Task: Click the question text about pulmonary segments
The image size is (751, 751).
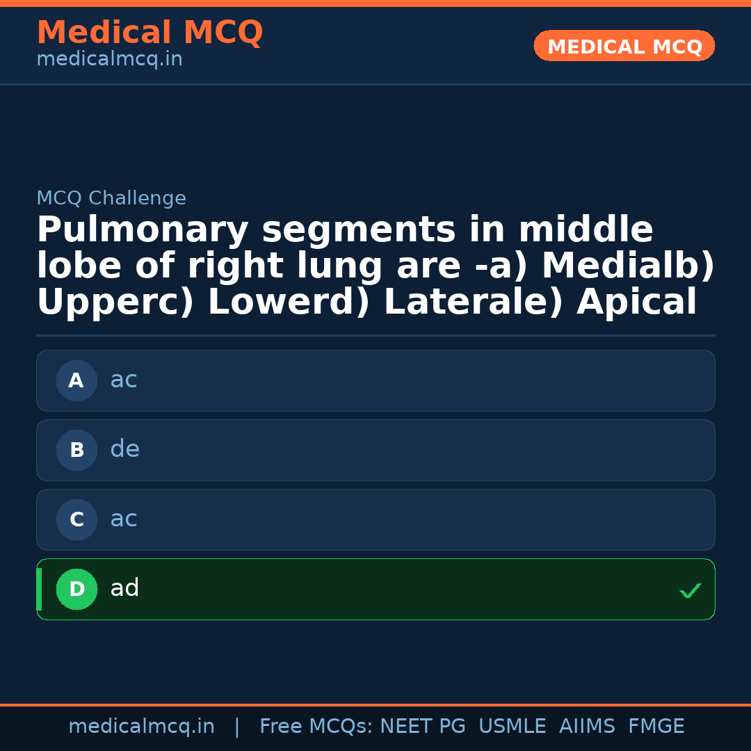Action: pyautogui.click(x=375, y=264)
